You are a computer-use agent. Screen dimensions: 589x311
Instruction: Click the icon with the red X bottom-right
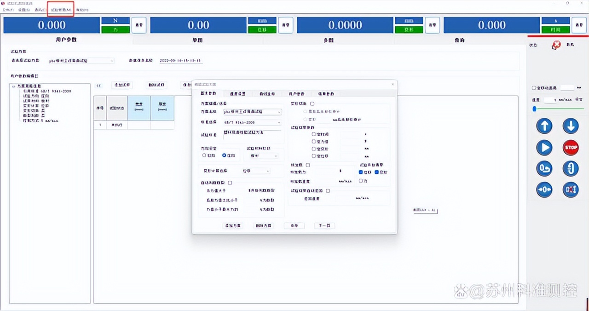pyautogui.click(x=571, y=190)
